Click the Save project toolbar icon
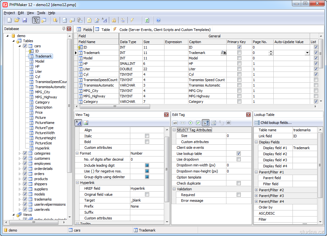 click(25, 20)
